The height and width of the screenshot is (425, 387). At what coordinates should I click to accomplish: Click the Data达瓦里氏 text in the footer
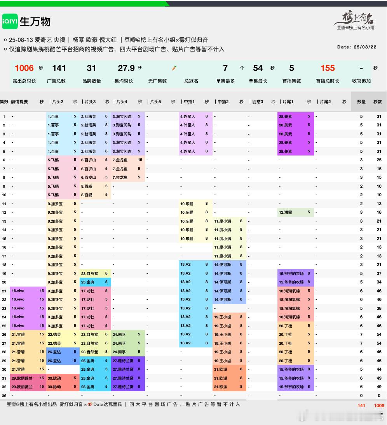tap(108, 404)
